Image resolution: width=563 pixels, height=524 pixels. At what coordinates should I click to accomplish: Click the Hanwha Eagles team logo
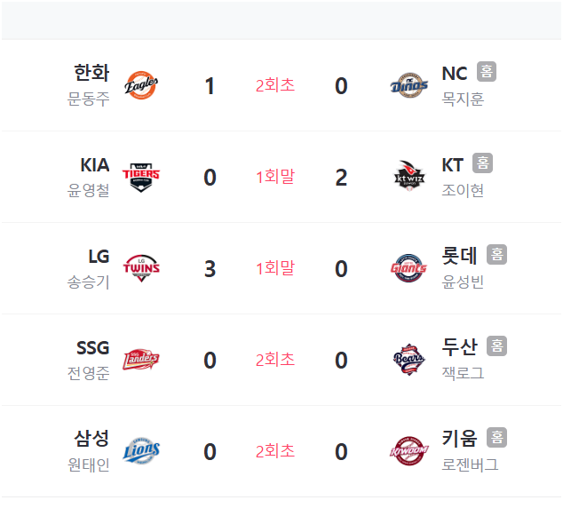point(141,85)
